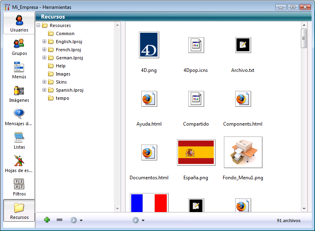
Task: Select the Listas sidebar icon
Action: pyautogui.click(x=19, y=140)
